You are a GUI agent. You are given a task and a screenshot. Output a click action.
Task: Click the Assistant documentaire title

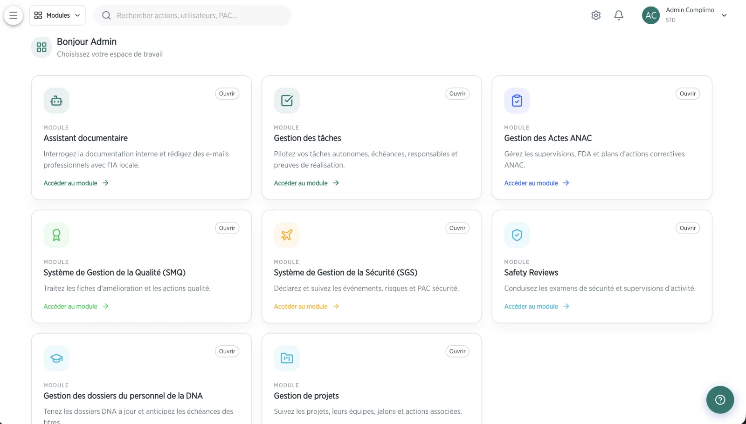click(86, 138)
